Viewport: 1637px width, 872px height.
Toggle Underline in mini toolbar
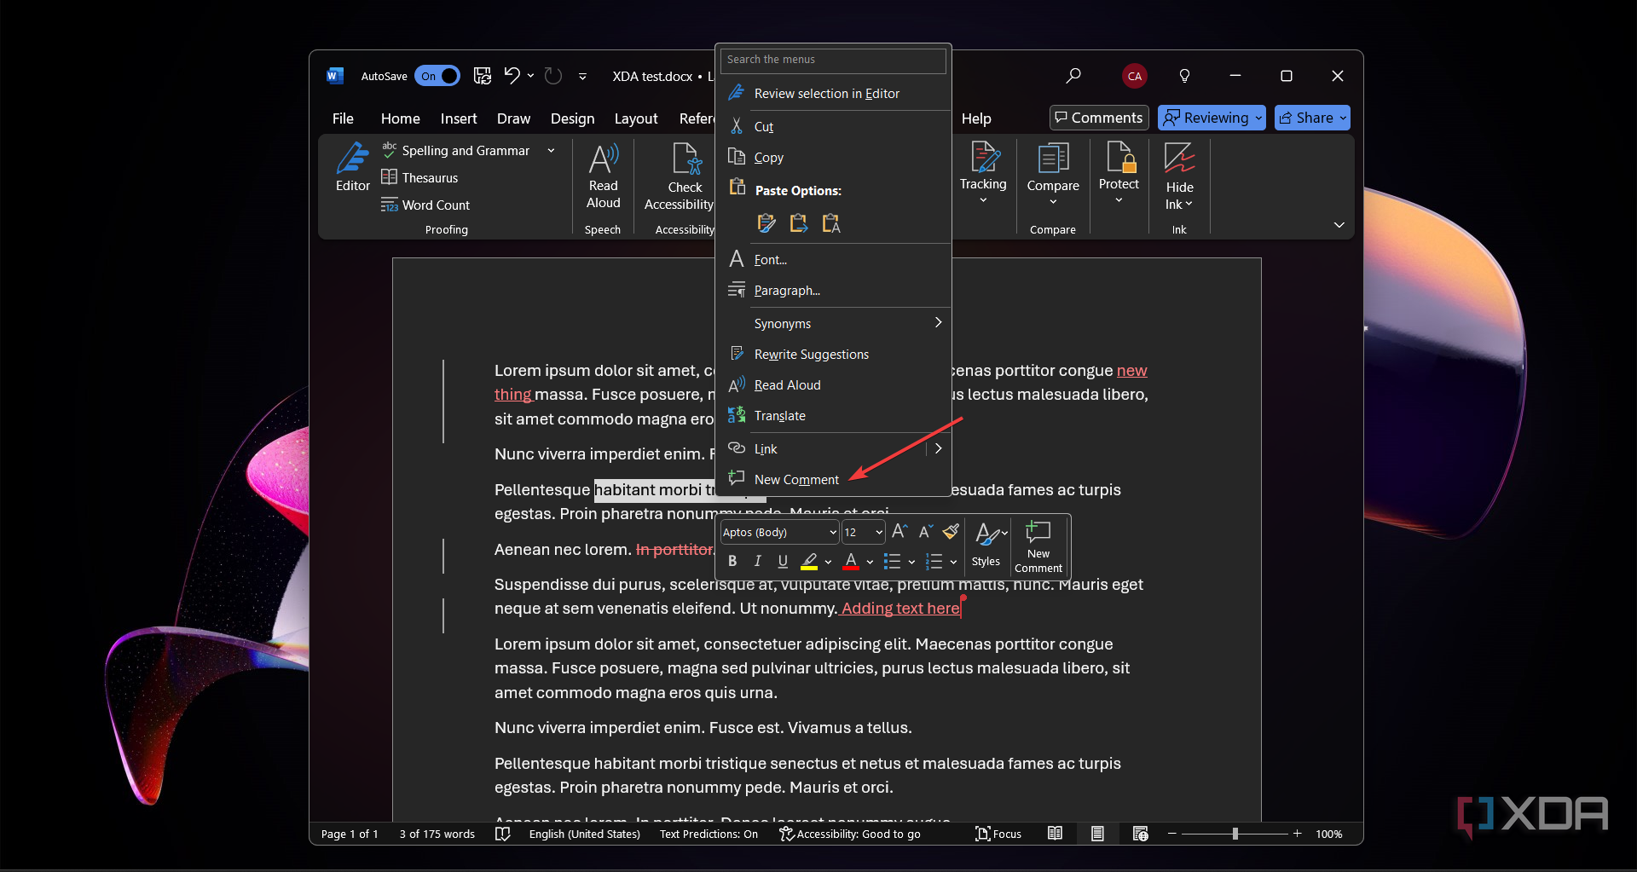tap(783, 561)
